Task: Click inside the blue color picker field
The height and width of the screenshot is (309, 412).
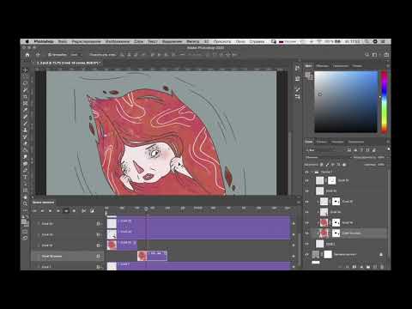Action: coord(346,102)
